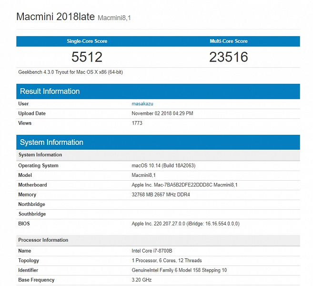
Task: Click the Views label
Action: [25, 123]
